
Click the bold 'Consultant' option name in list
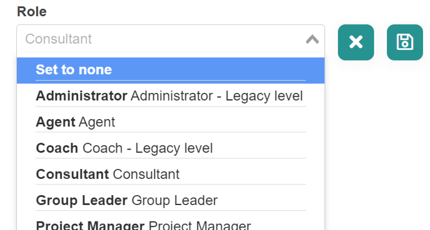click(72, 174)
